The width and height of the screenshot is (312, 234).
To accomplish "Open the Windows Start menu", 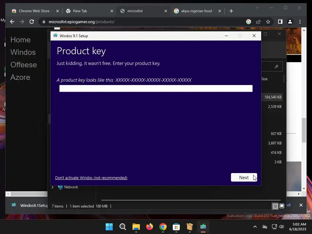I will 109,227.
